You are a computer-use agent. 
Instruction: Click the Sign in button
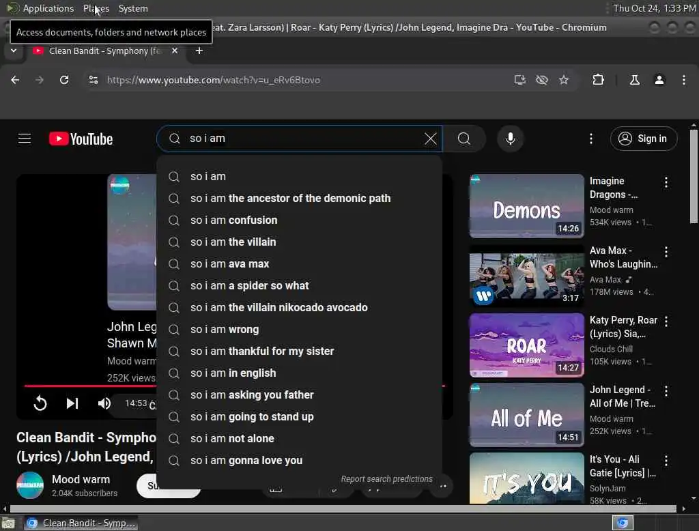(643, 139)
